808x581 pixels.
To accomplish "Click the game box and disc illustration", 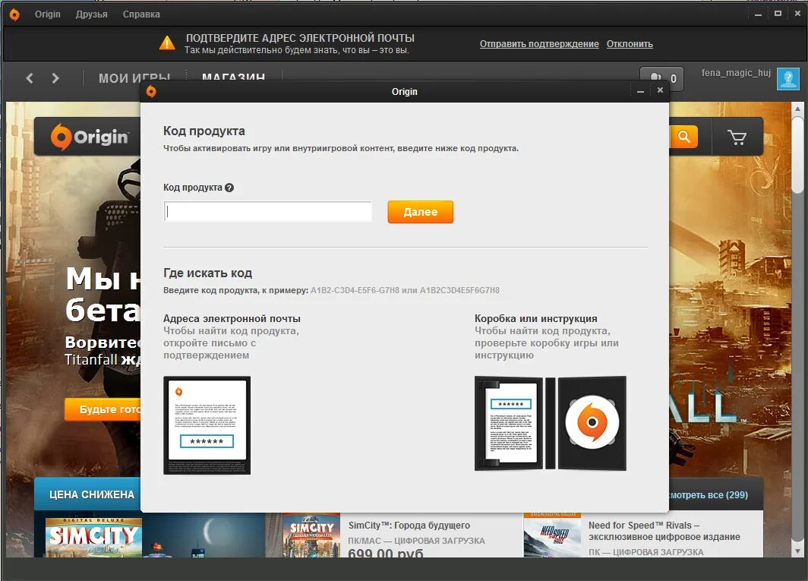I will (x=551, y=423).
